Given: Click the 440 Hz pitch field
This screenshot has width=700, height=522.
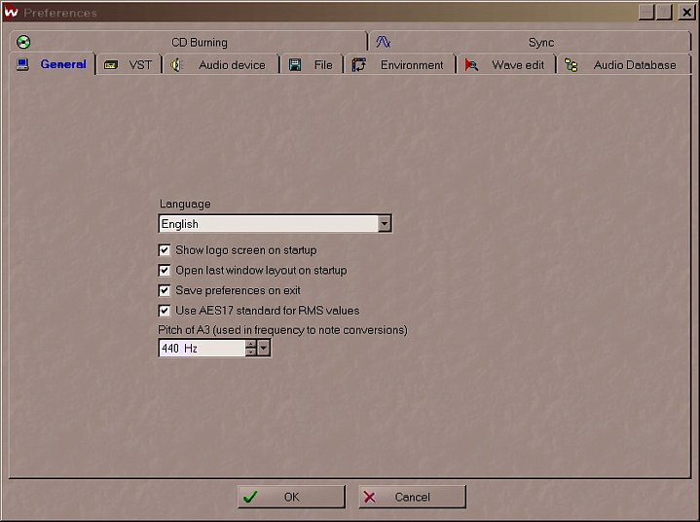Looking at the screenshot, I should coord(202,348).
